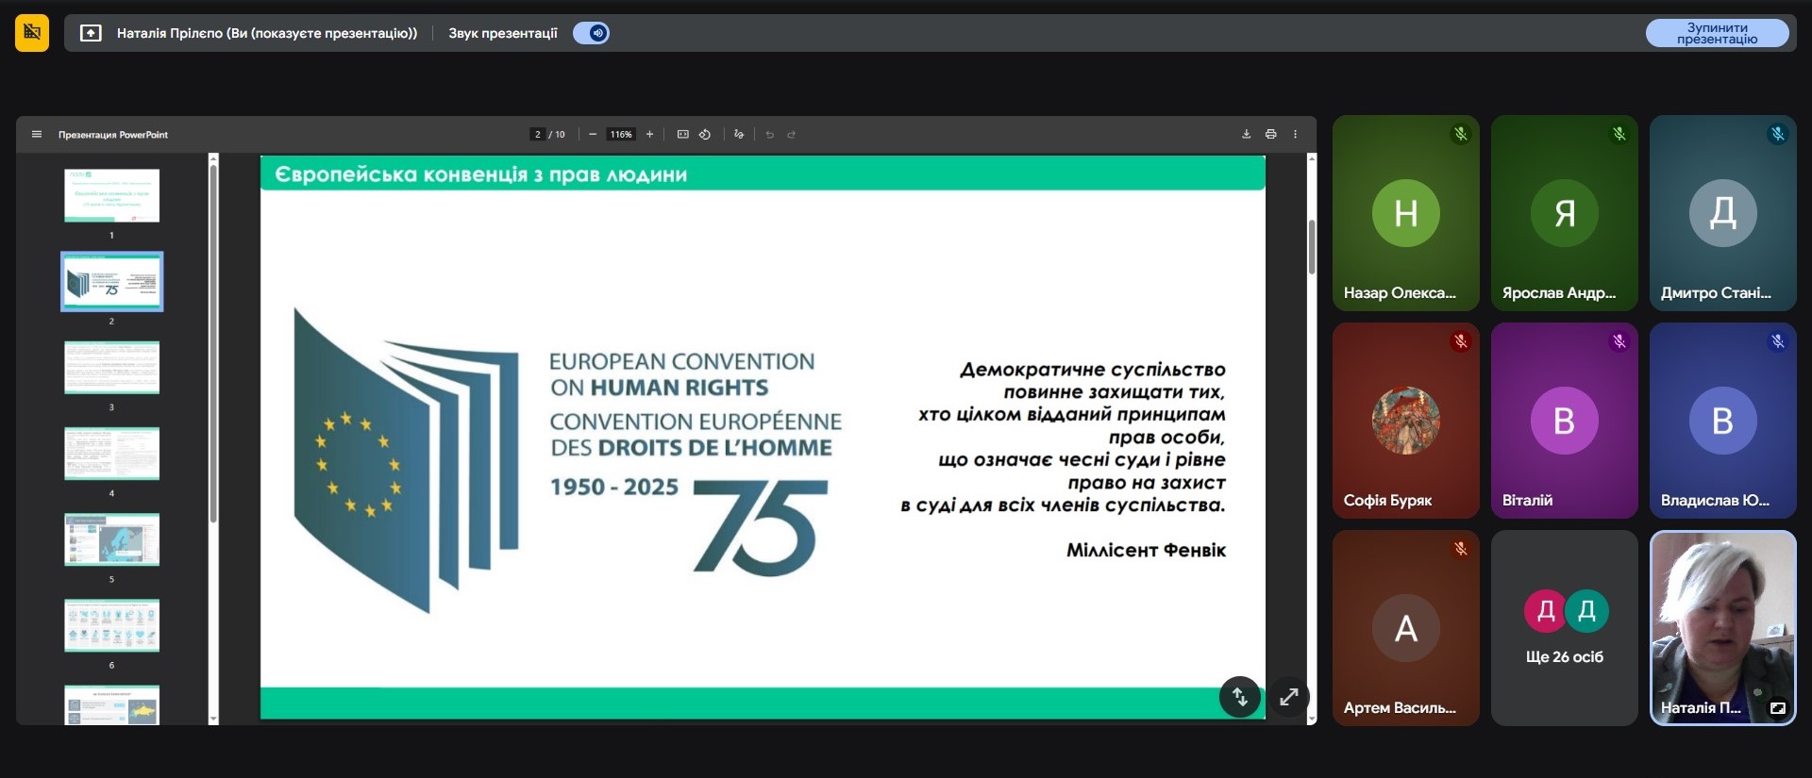1812x778 pixels.
Task: Click the yellow Meet camera-off icon
Action: click(32, 33)
